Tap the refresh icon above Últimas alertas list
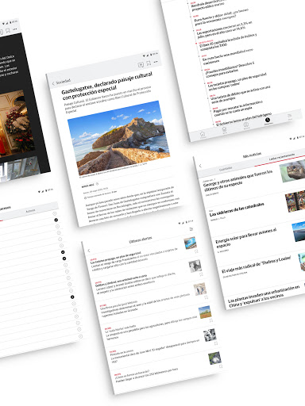This screenshot has height=406, width=305. coord(191,229)
